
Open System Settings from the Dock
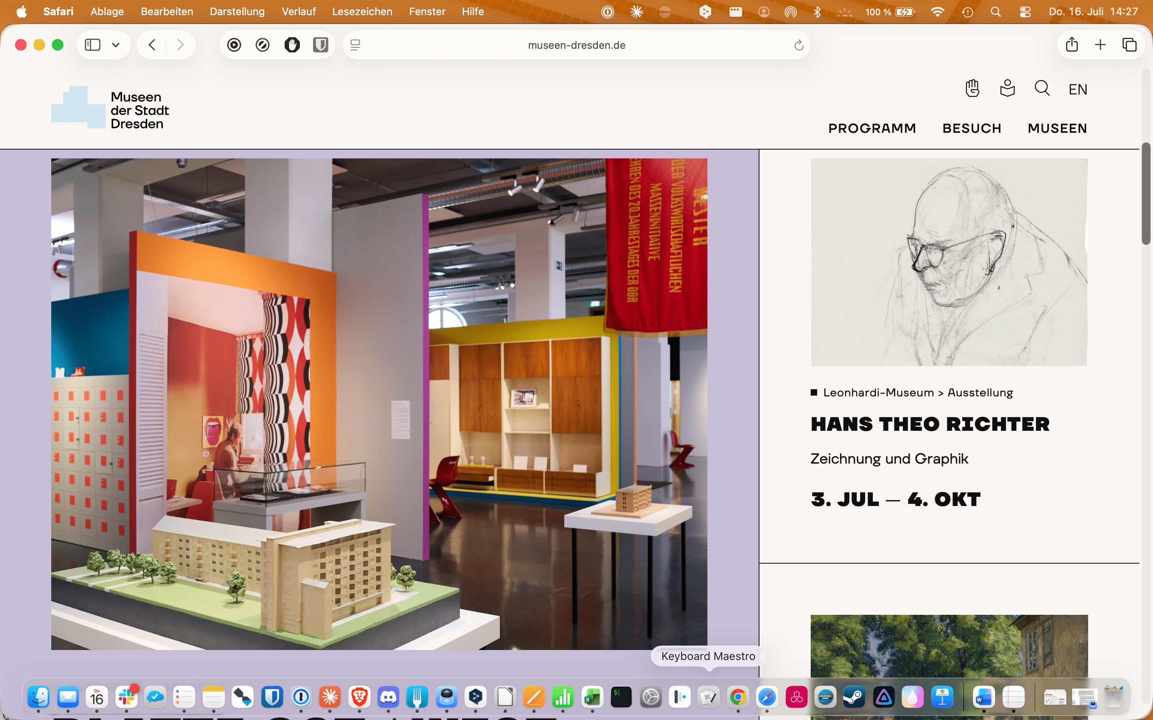[650, 698]
